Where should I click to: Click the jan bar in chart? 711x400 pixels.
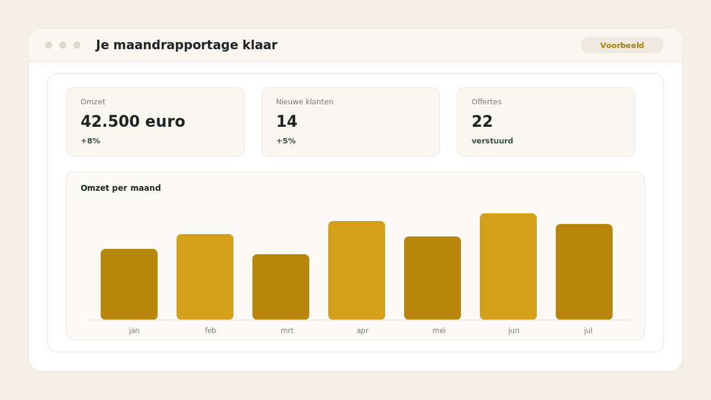coord(129,284)
